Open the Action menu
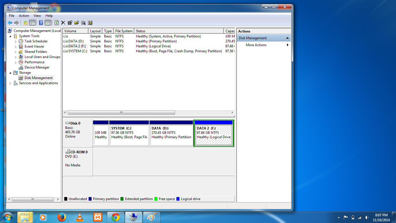Viewport: 396px width, 223px height. [x=23, y=15]
